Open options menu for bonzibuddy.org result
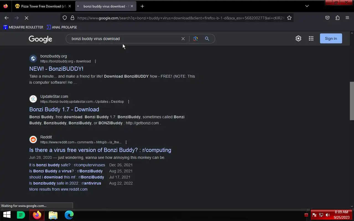 click(95, 61)
